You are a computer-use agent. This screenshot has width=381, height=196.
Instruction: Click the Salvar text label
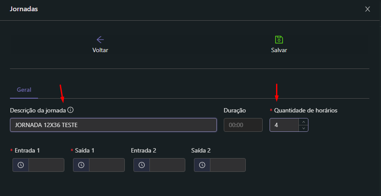pos(279,50)
